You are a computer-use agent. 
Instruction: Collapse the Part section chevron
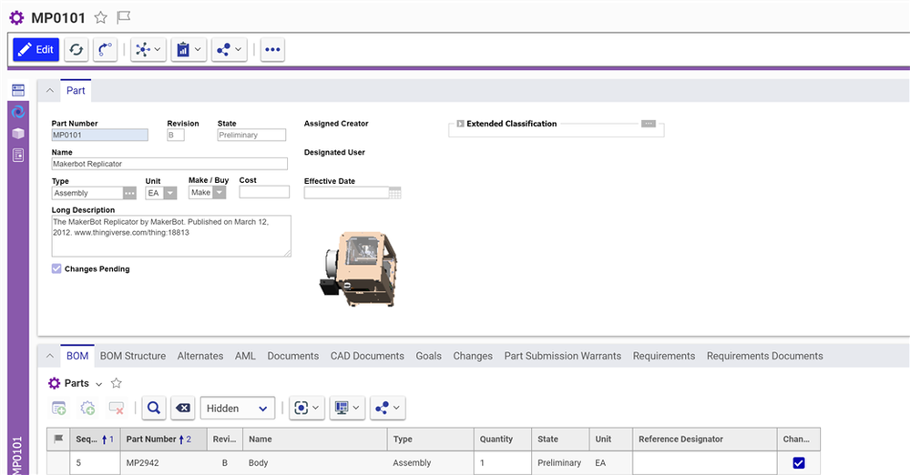[49, 91]
